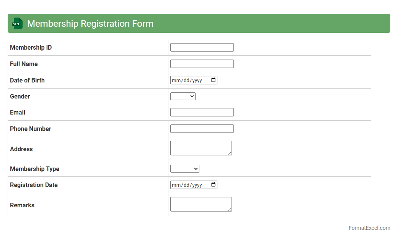Image resolution: width=398 pixels, height=239 pixels.
Task: Expand the Gender dropdown
Action: (x=183, y=96)
